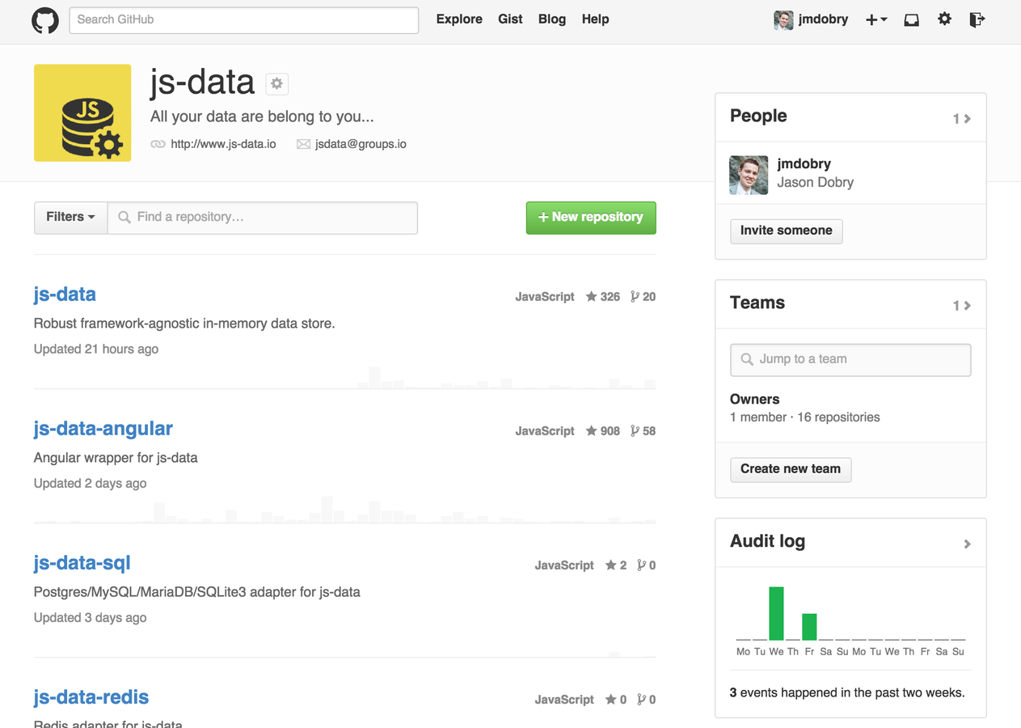This screenshot has width=1021, height=728.
Task: Click fork icon showing 20 forks
Action: pos(635,297)
